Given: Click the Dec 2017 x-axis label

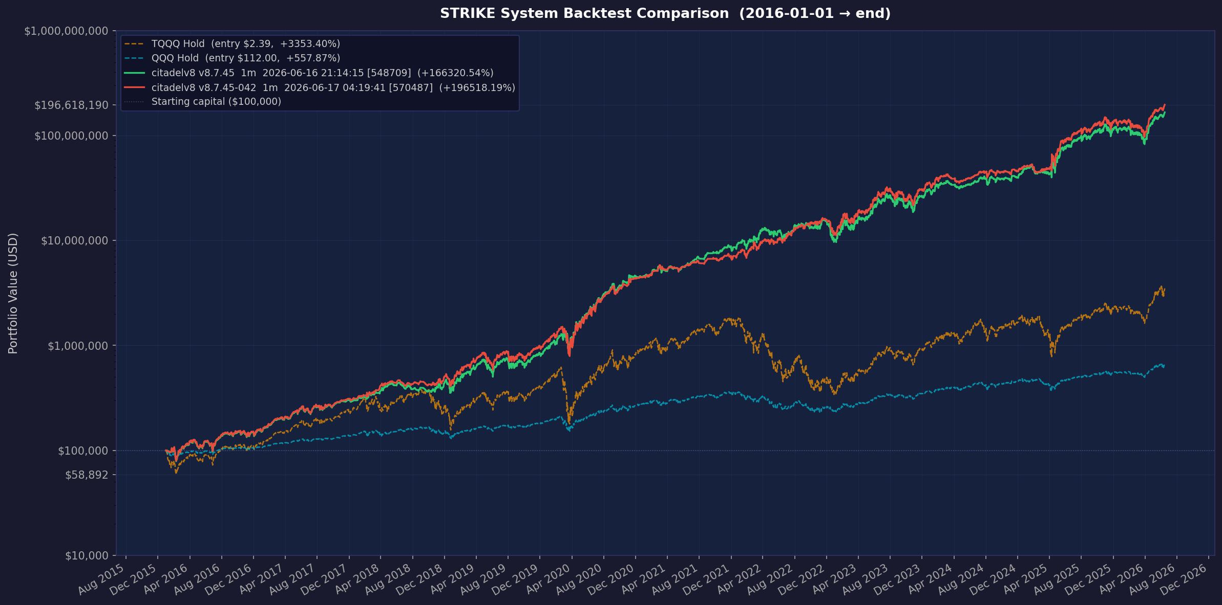Looking at the screenshot, I should pos(325,579).
